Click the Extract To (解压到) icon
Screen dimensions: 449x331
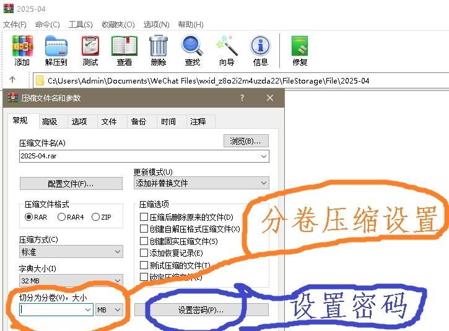click(x=56, y=50)
